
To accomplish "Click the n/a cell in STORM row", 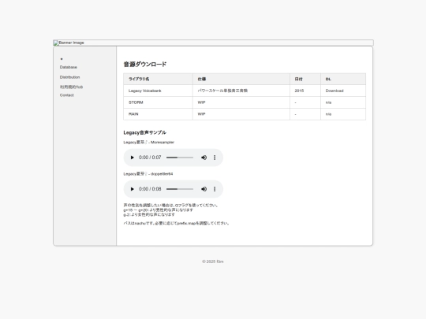I will tap(343, 102).
